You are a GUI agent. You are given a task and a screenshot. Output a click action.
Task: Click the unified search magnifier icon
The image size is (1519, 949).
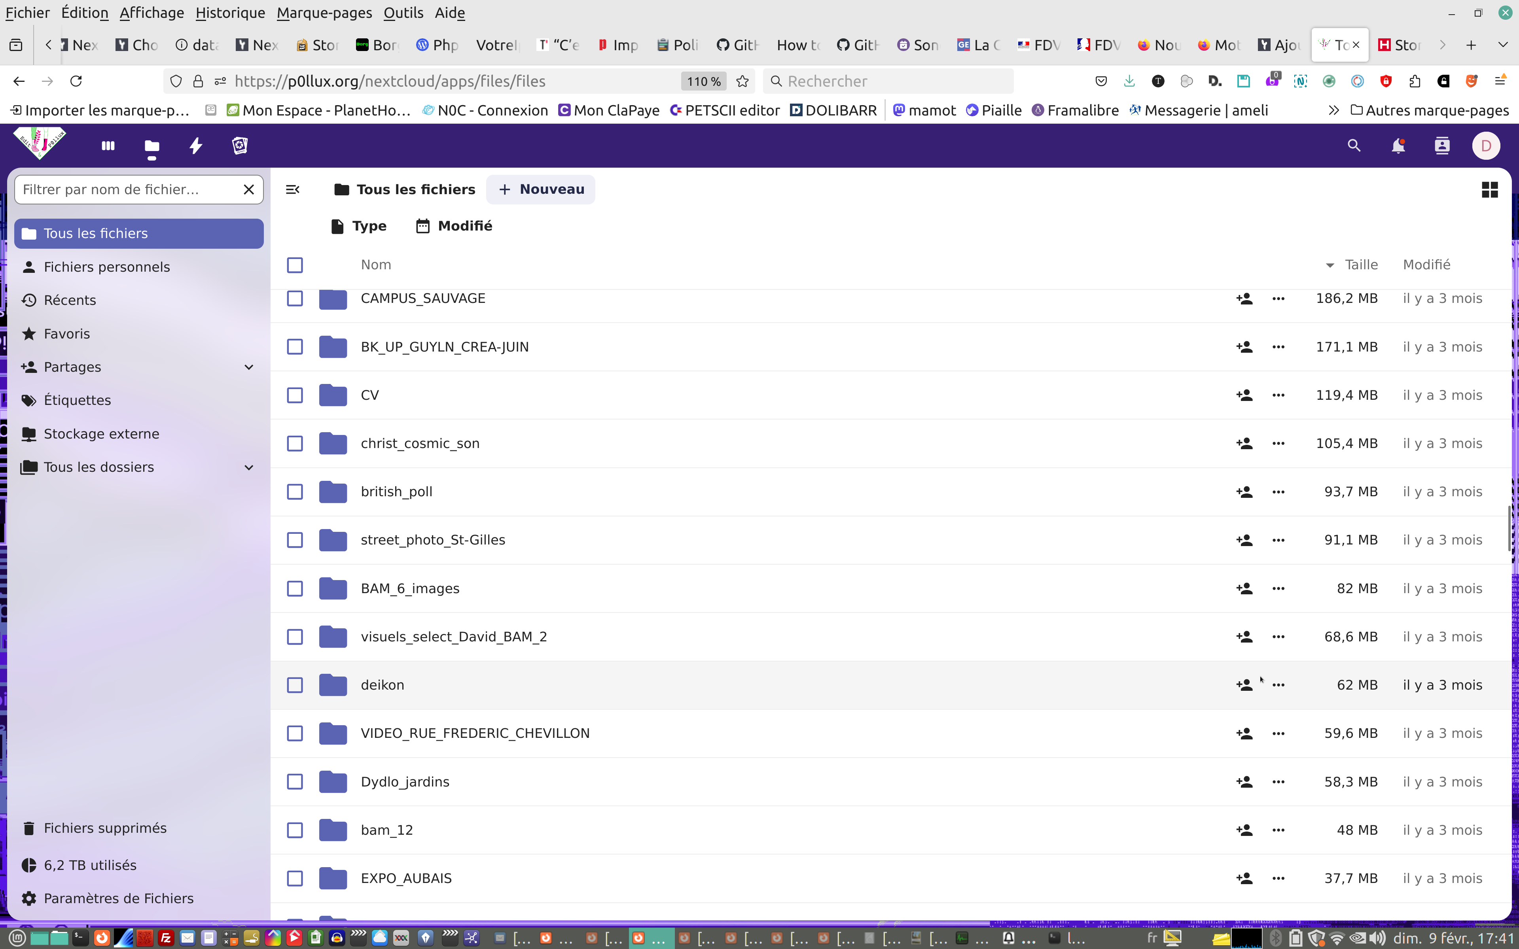click(x=1354, y=146)
